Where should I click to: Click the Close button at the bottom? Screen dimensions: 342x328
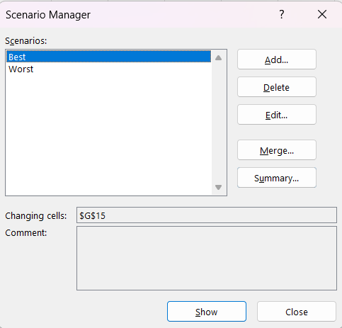pyautogui.click(x=297, y=312)
